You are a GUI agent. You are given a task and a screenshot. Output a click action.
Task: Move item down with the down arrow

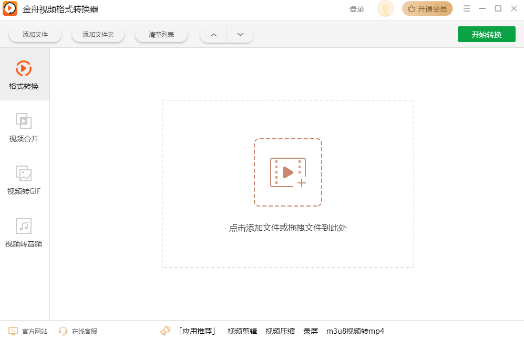pos(240,35)
